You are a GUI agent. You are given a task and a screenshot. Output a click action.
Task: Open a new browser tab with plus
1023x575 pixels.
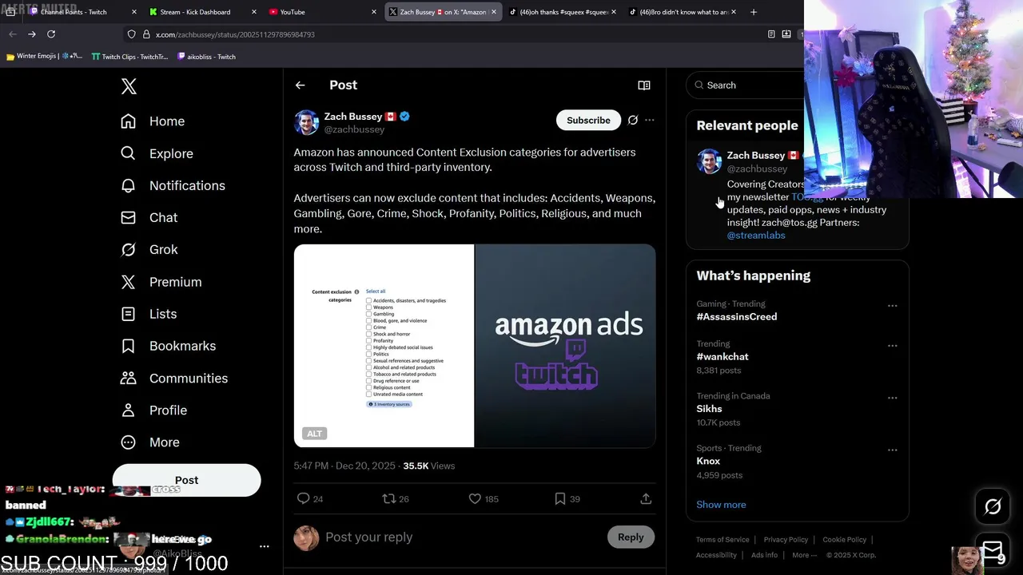pos(754,12)
